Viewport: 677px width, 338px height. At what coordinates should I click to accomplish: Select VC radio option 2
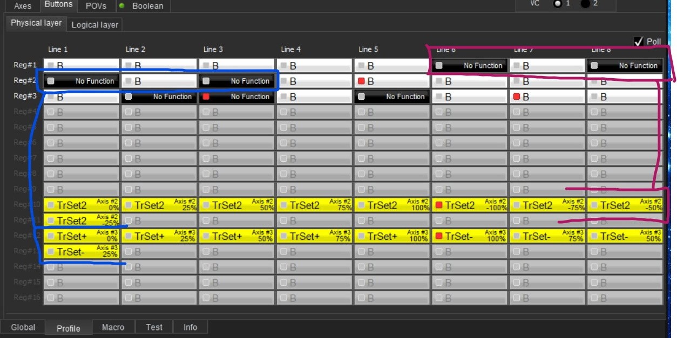(585, 4)
